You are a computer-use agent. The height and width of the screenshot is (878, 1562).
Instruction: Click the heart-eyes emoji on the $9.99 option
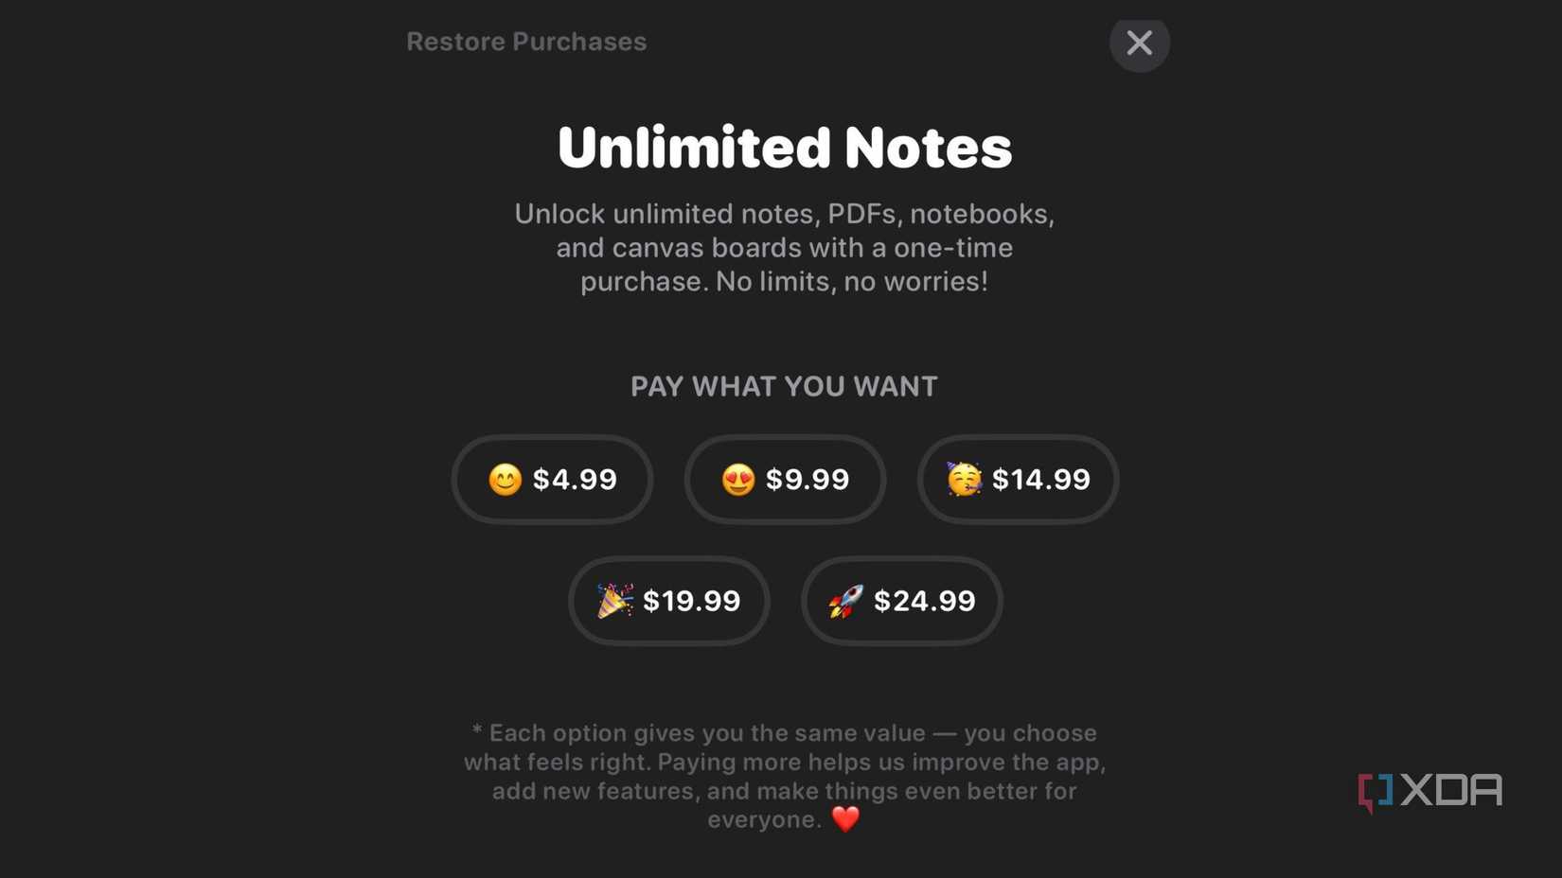click(x=738, y=479)
